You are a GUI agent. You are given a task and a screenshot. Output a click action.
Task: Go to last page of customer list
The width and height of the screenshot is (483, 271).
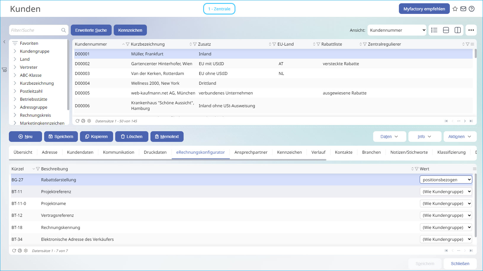[x=471, y=121]
